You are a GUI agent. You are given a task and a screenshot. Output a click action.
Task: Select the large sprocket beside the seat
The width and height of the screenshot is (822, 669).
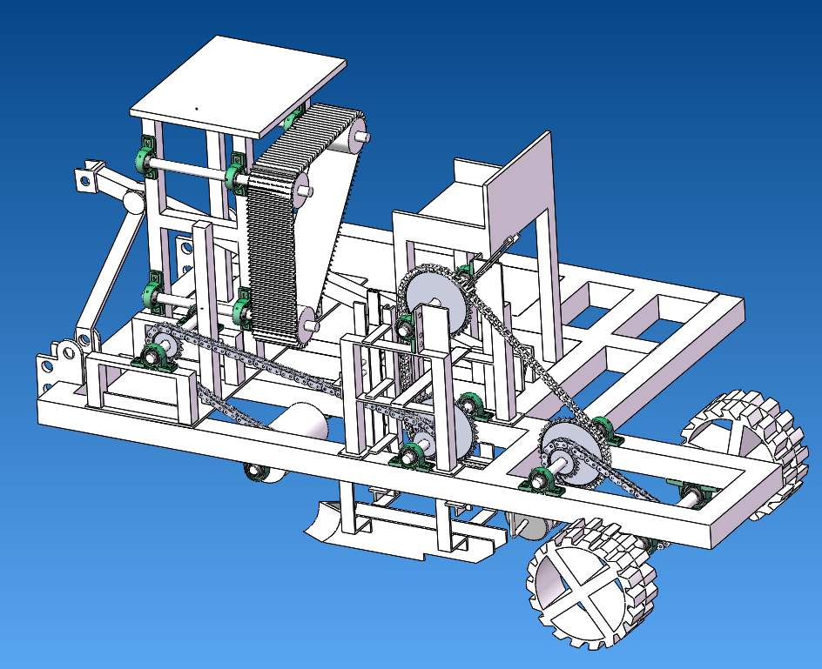[435, 301]
